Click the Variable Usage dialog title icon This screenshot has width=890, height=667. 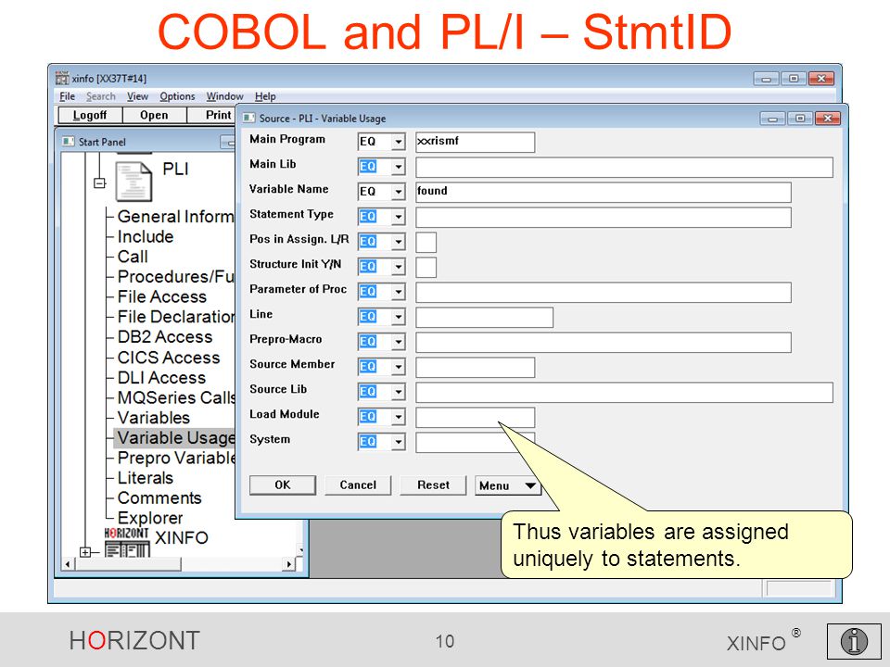point(248,118)
